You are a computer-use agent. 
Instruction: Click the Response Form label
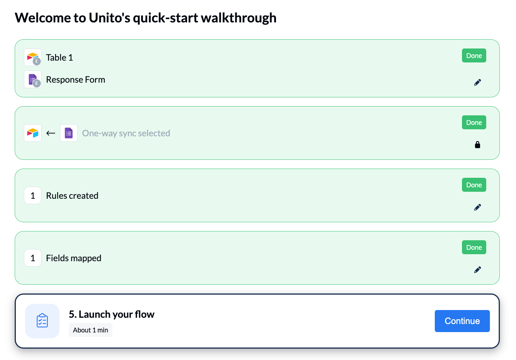point(75,79)
